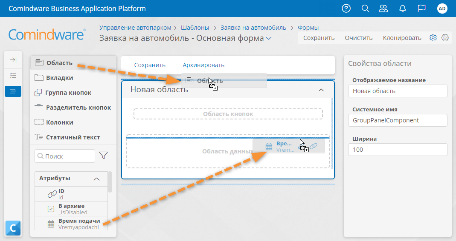This screenshot has height=241, width=456.
Task: Open the form name dropdown chevron
Action: (x=269, y=38)
